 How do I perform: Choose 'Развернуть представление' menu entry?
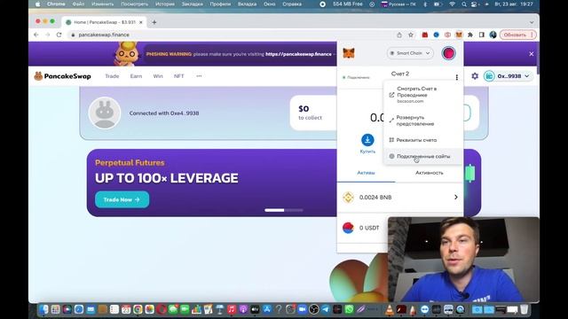tap(422, 121)
